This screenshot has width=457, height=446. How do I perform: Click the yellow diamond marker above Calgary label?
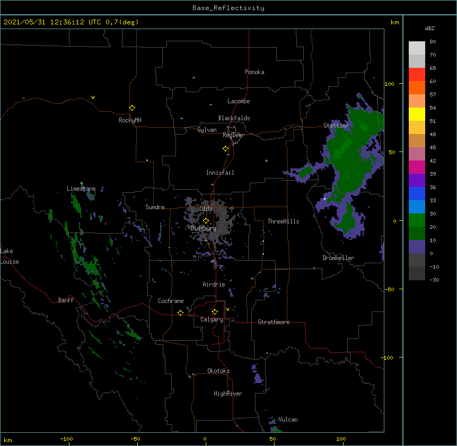point(215,312)
